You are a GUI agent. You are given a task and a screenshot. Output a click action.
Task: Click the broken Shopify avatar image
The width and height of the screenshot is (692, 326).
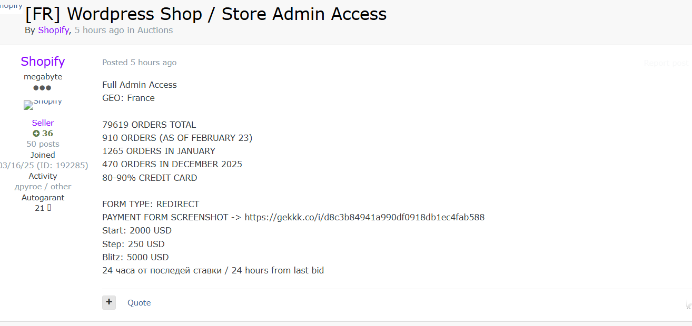pyautogui.click(x=28, y=105)
